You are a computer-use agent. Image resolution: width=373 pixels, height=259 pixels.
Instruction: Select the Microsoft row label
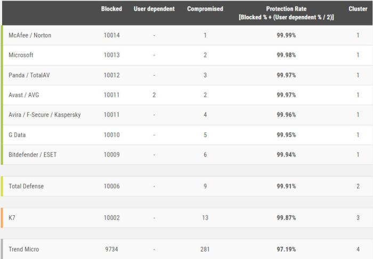coord(21,55)
